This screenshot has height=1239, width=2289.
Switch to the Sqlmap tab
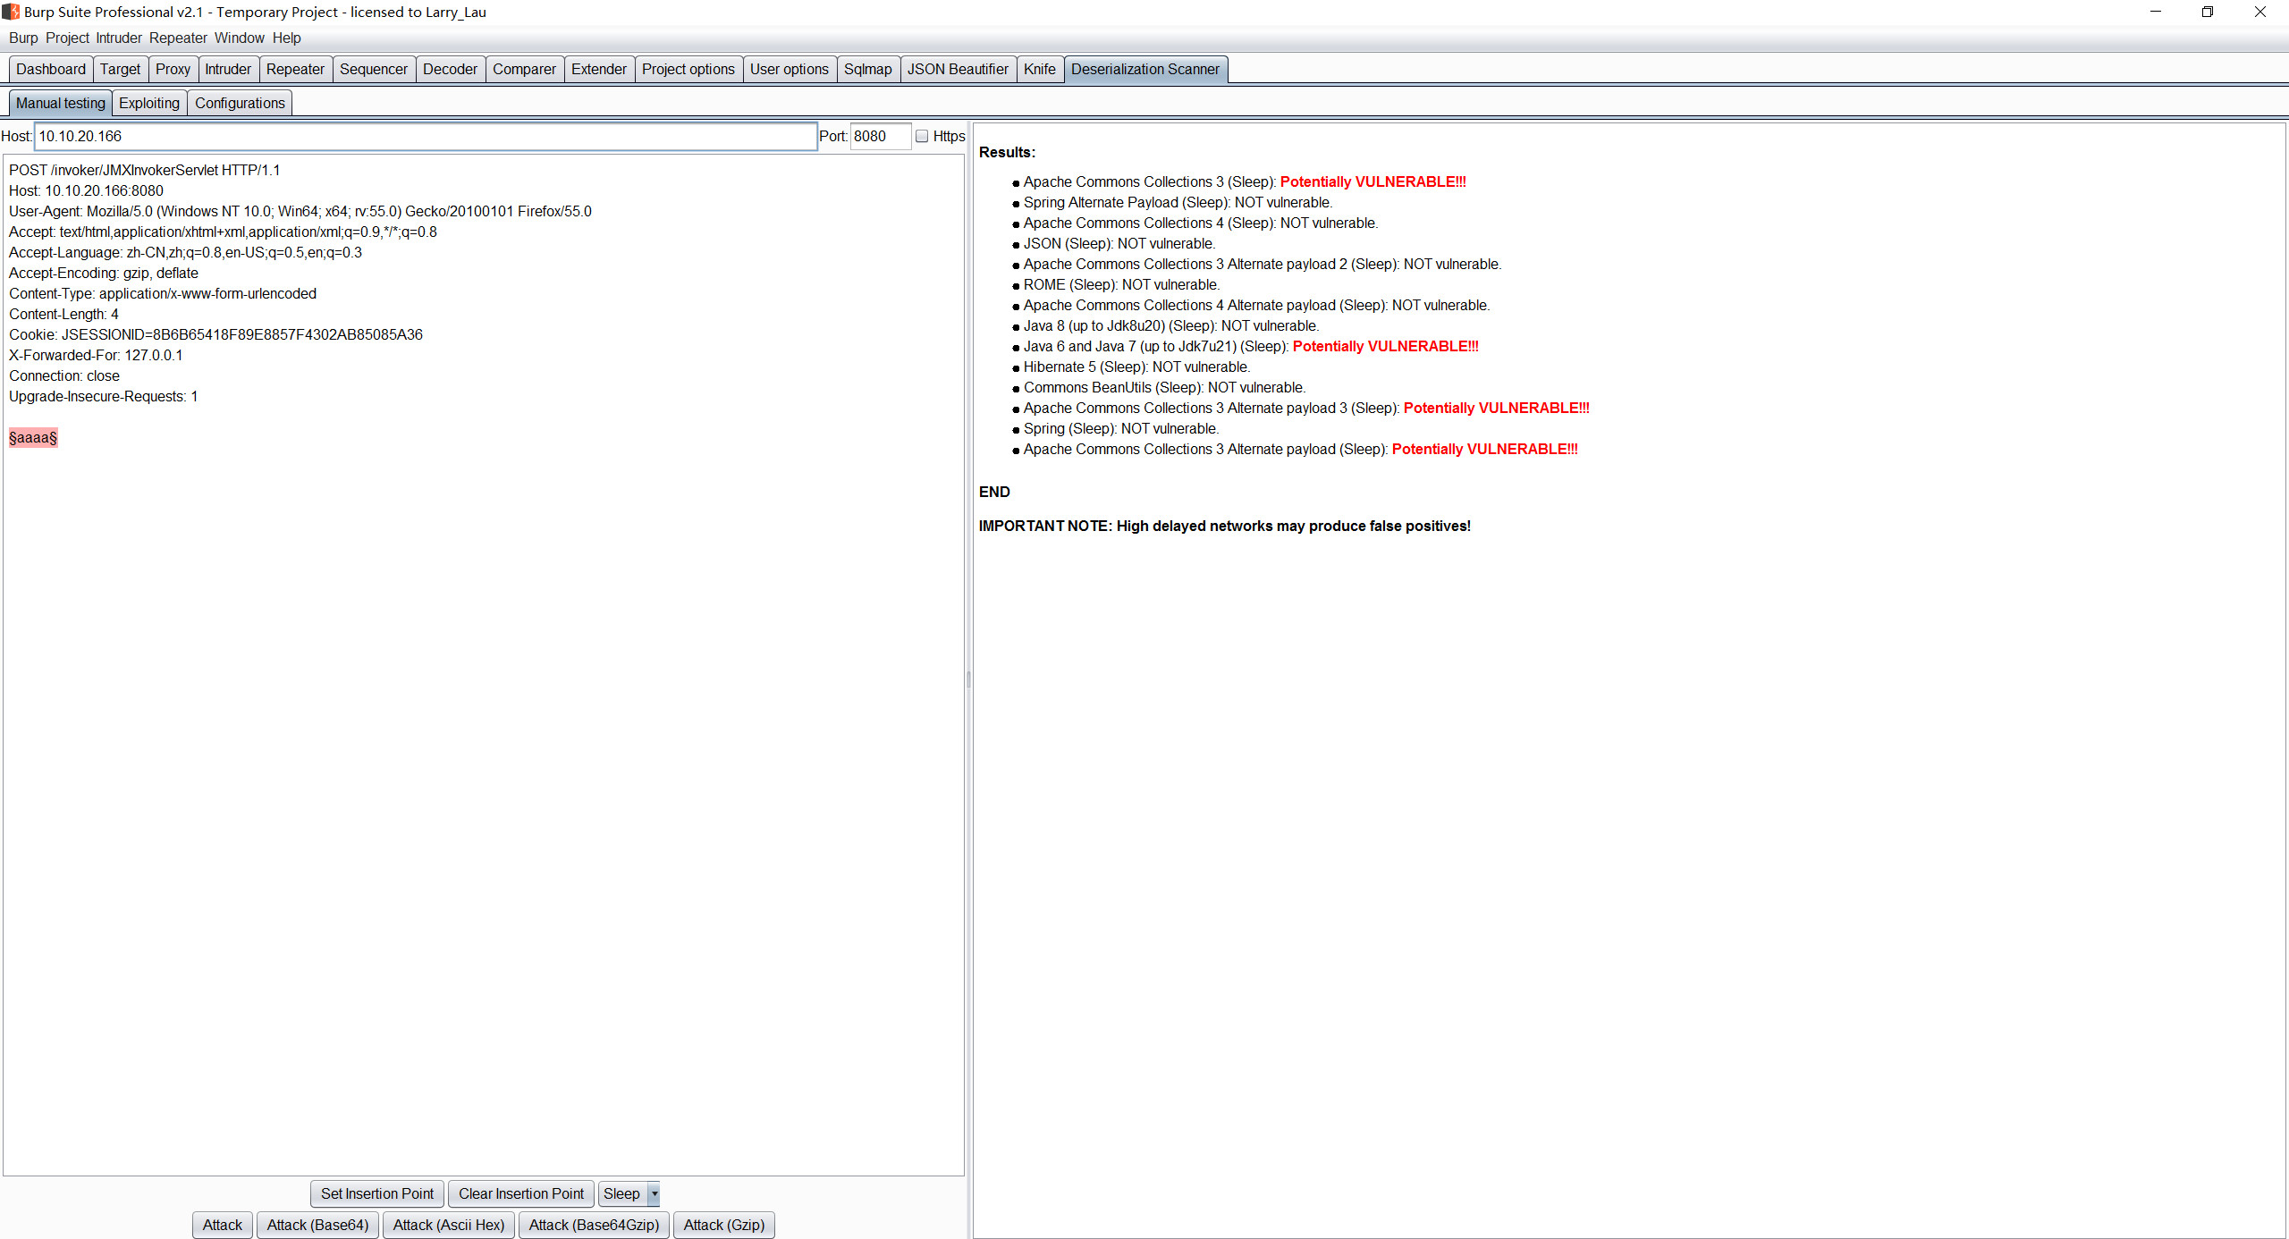(868, 69)
